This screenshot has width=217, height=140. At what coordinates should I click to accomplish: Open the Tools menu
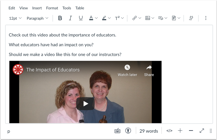pyautogui.click(x=67, y=8)
